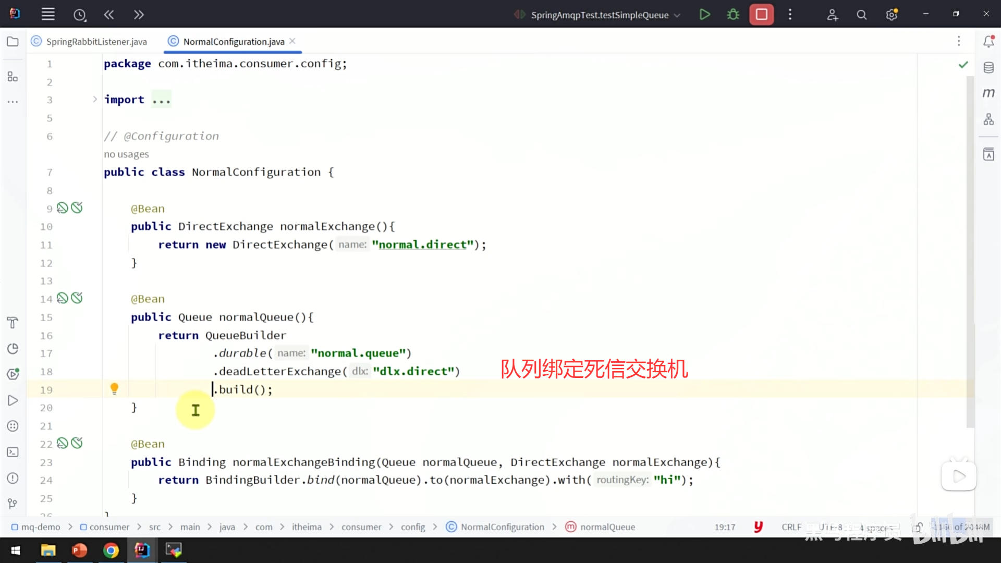This screenshot has height=563, width=1001.
Task: Click the intention lightbulb on line 19
Action: pyautogui.click(x=114, y=388)
